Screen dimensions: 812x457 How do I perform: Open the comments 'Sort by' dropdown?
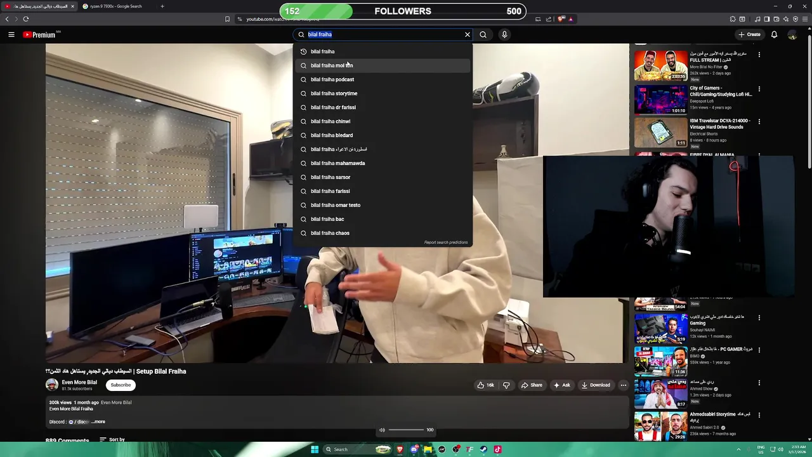(x=112, y=439)
